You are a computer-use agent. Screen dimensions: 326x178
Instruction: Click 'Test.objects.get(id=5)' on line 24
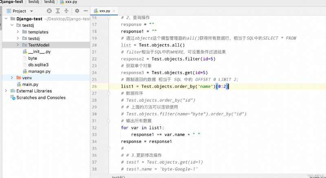pyautogui.click(x=180, y=73)
